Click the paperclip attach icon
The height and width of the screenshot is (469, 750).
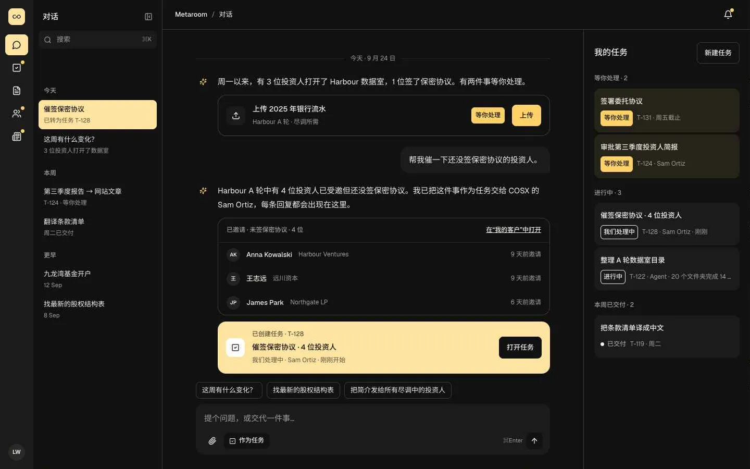213,441
